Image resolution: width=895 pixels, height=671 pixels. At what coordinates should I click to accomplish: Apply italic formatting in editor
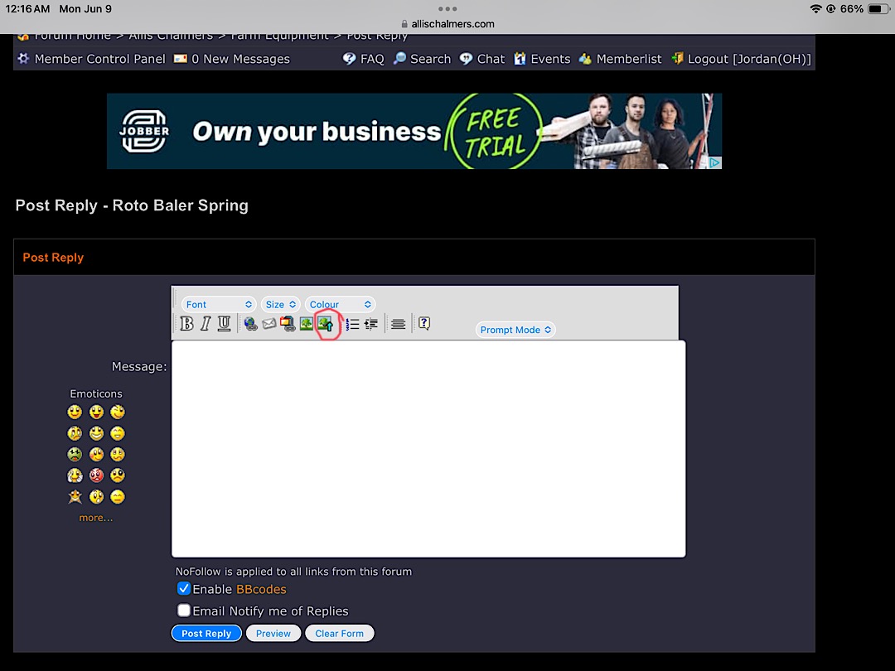[206, 324]
